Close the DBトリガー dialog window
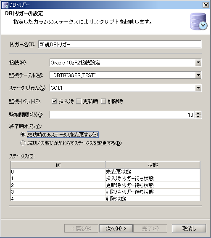Image resolution: width=211 pixels, height=238 pixels. 206,5
